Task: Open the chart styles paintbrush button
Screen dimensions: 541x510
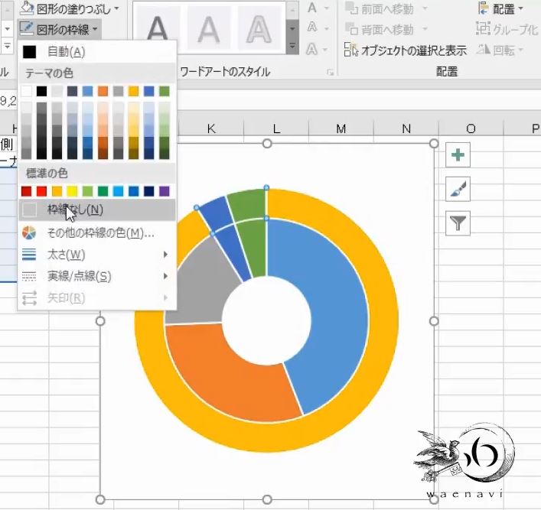Action: tap(458, 189)
